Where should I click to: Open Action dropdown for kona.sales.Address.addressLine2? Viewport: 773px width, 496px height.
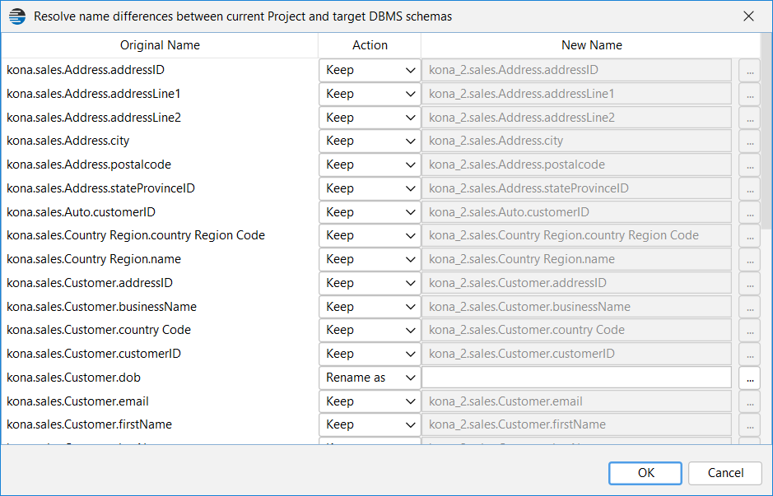pyautogui.click(x=370, y=118)
